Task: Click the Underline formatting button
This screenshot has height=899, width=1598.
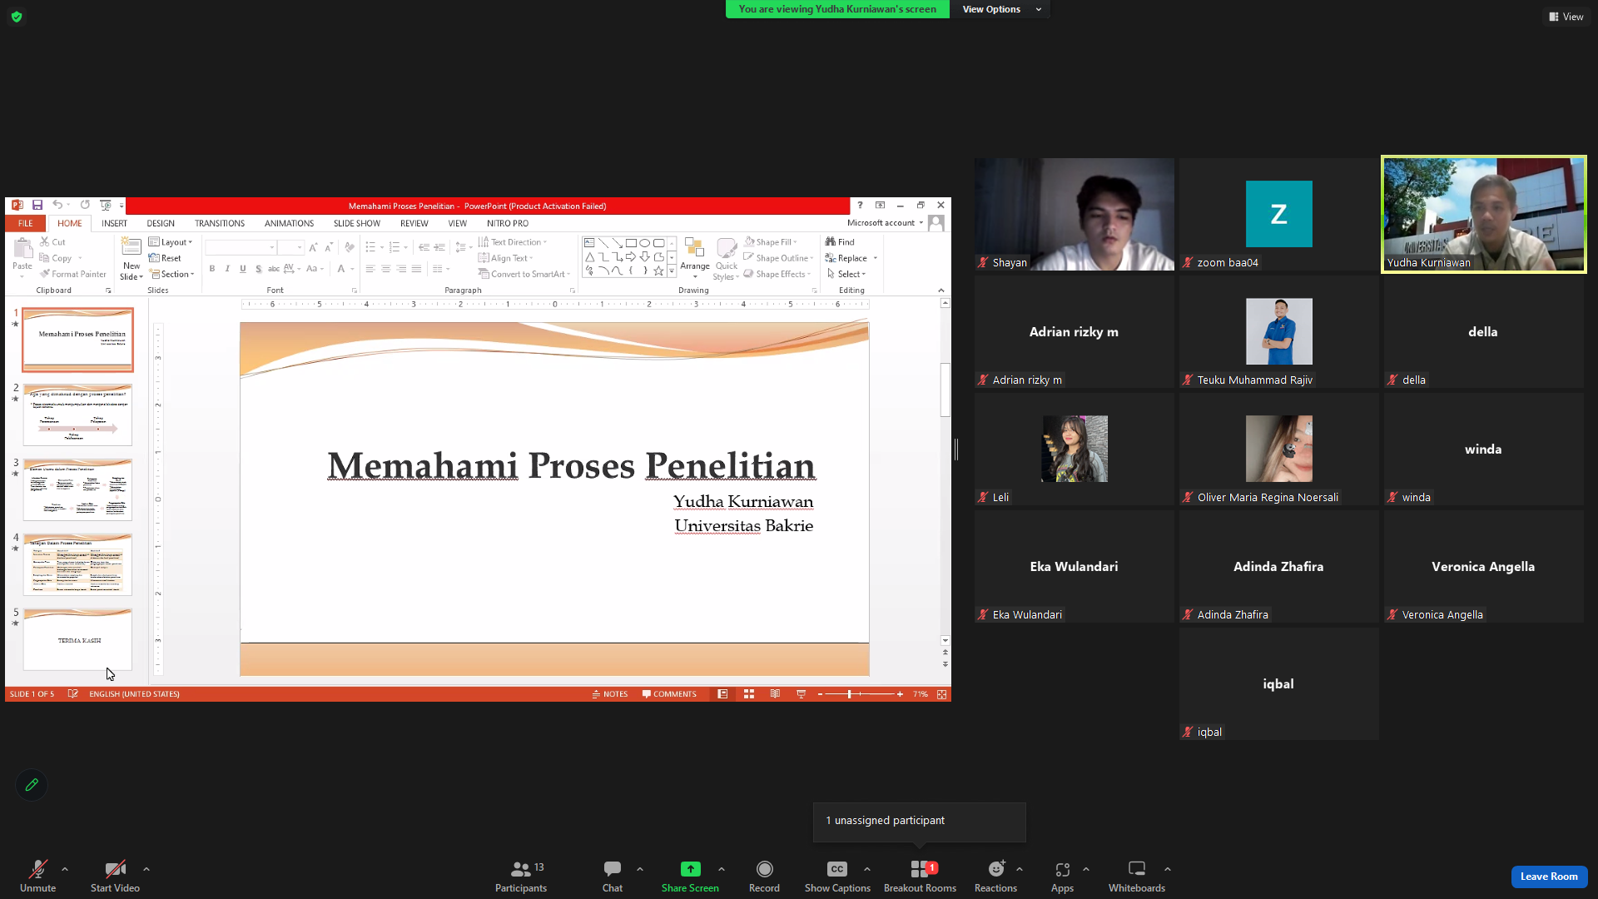Action: tap(243, 269)
